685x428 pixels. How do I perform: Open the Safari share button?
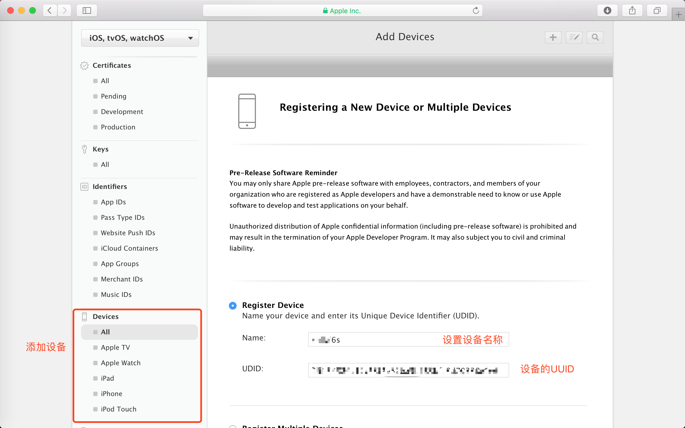(632, 11)
